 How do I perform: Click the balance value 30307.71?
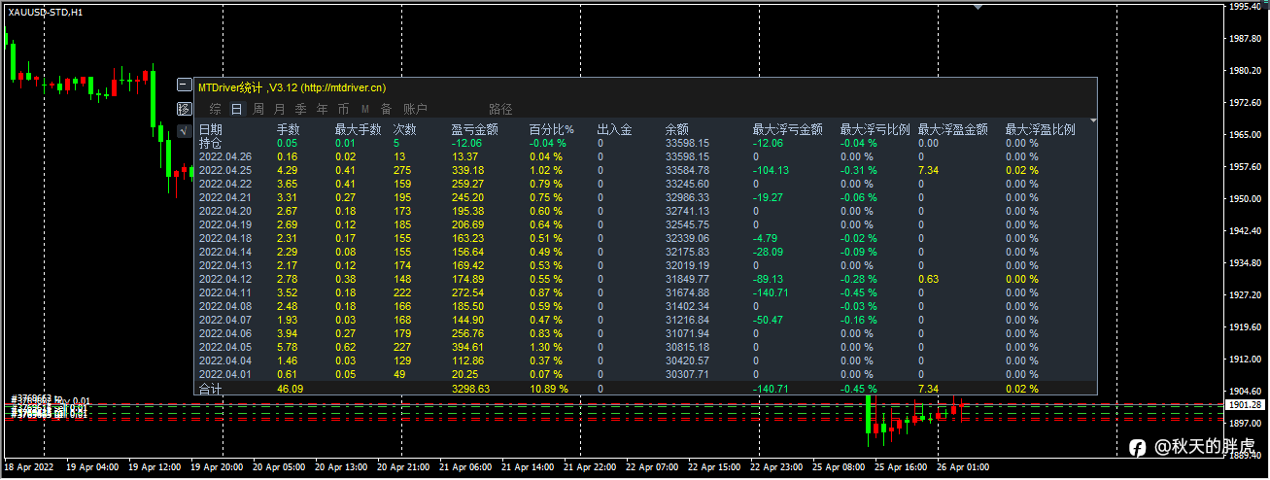(687, 374)
